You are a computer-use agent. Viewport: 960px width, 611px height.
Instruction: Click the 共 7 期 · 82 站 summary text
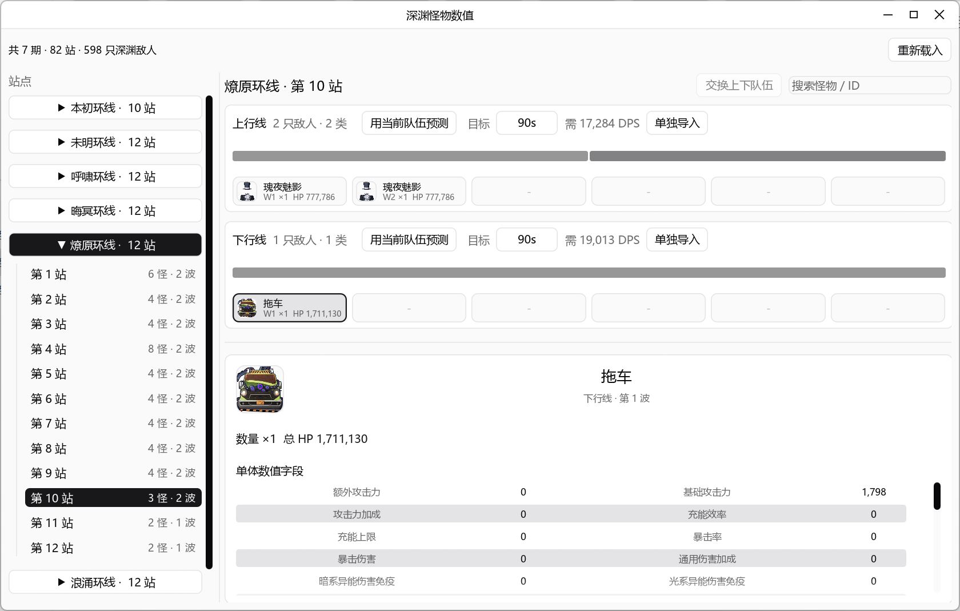(x=82, y=50)
